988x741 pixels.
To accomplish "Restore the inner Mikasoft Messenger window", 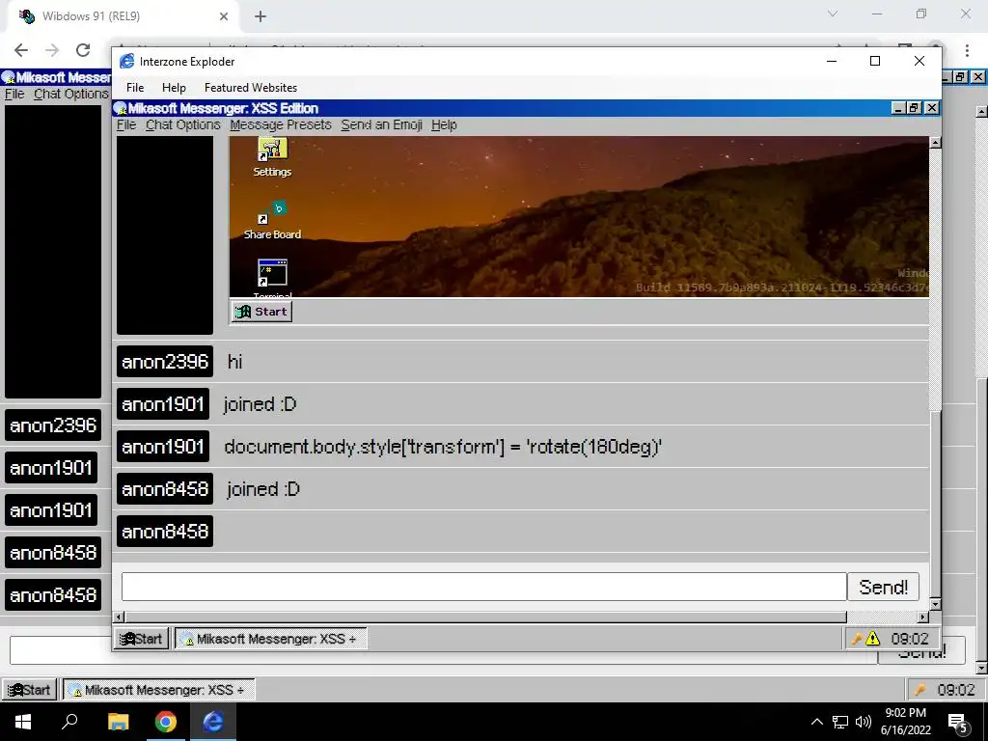I will pos(915,108).
